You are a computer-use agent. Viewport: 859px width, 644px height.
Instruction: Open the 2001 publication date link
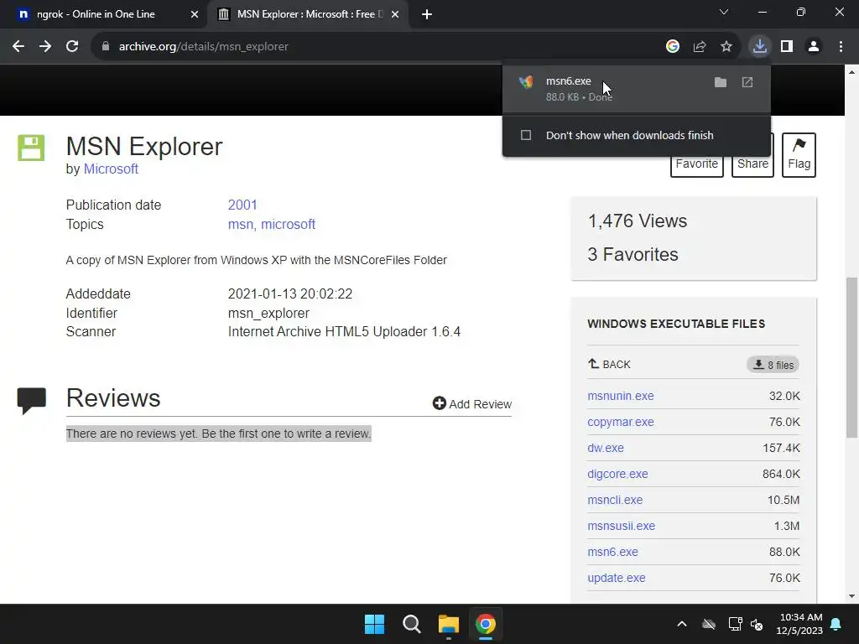pyautogui.click(x=242, y=205)
